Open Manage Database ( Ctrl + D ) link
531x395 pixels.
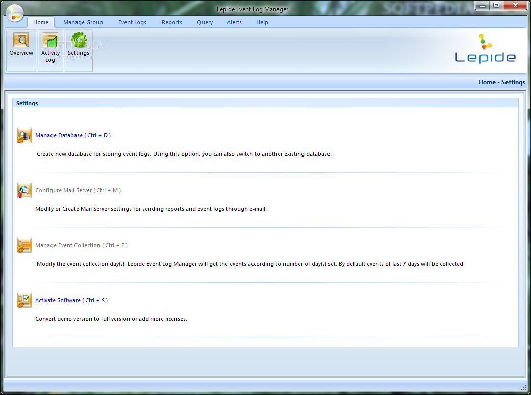(73, 135)
